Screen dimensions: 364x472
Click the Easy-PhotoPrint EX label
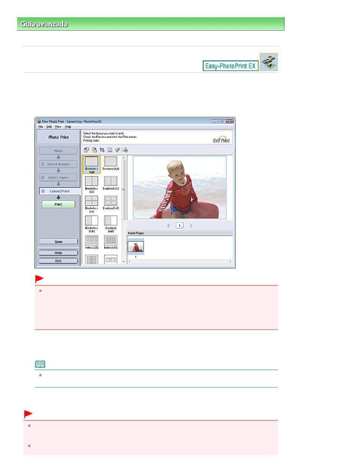pyautogui.click(x=230, y=66)
